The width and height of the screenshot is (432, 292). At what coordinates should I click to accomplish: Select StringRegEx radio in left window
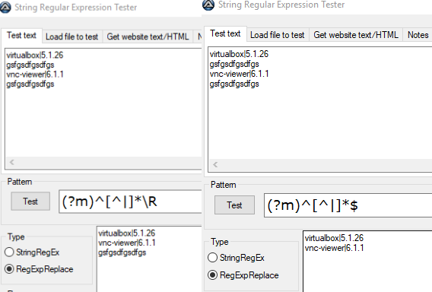coord(9,252)
